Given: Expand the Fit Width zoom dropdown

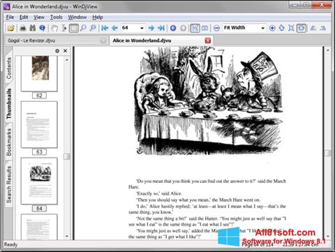Looking at the screenshot, I should (x=262, y=28).
